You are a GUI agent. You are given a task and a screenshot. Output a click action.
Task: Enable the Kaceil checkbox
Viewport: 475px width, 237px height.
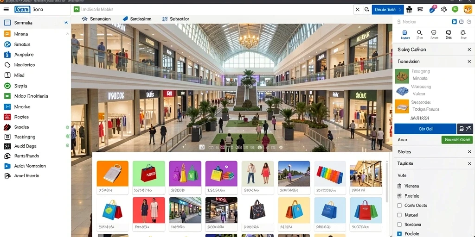tap(399, 215)
